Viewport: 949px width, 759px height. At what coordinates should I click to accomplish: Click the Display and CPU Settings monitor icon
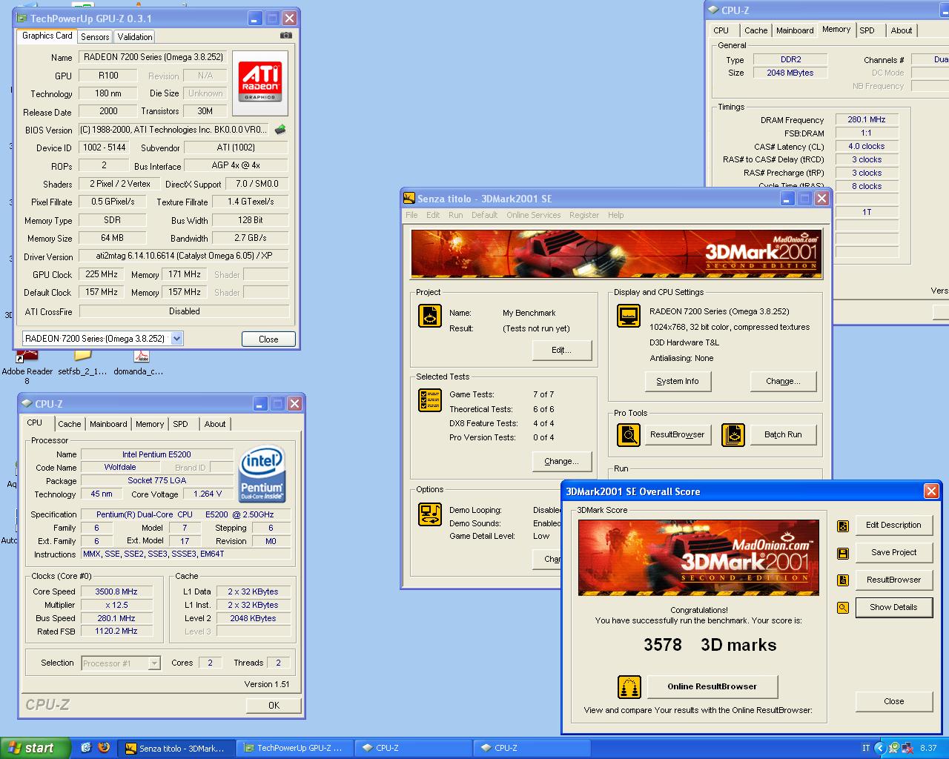click(628, 316)
